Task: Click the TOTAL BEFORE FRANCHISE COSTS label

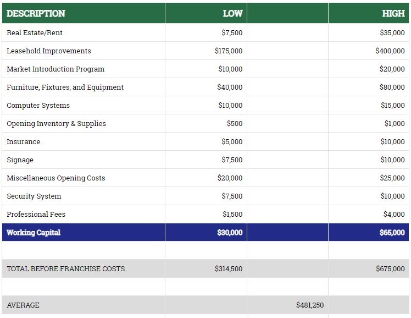Action: click(65, 269)
